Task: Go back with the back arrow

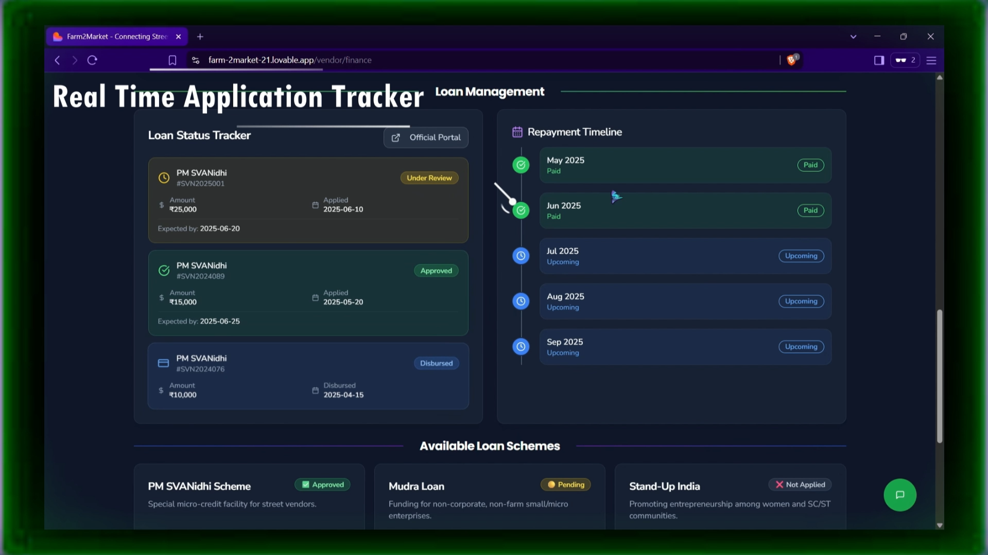Action: pyautogui.click(x=57, y=60)
